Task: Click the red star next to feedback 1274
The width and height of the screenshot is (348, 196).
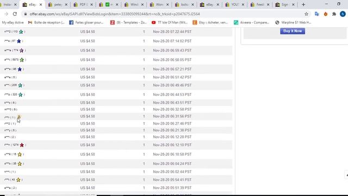Action: click(x=22, y=145)
